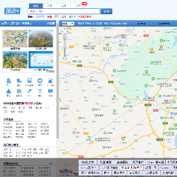Open the aerial landscape photo thumbnail
This screenshot has width=177, height=177.
[x=15, y=60]
